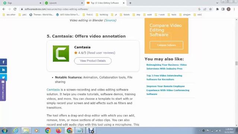Open the Windows Start menu
Screen dimensions: 238x134
coord(5,131)
